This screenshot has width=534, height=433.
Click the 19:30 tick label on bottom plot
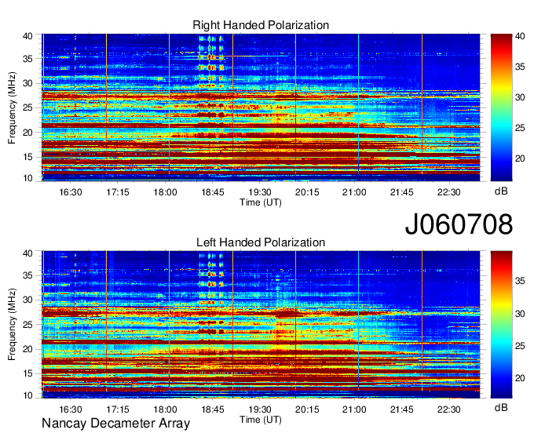pyautogui.click(x=260, y=409)
